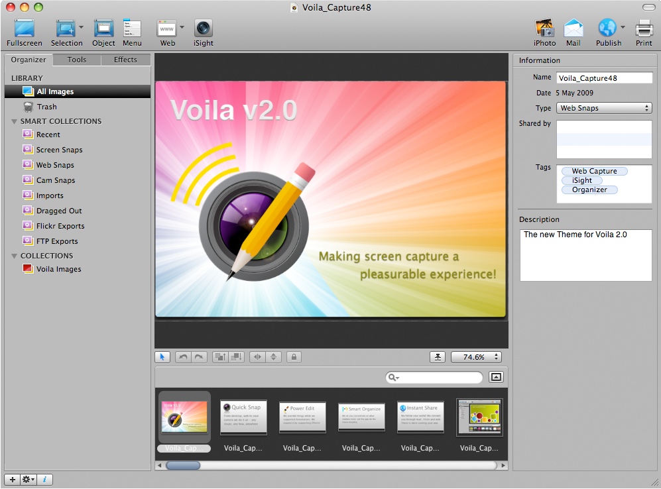Select the Quick Snap thumbnail

(x=243, y=417)
